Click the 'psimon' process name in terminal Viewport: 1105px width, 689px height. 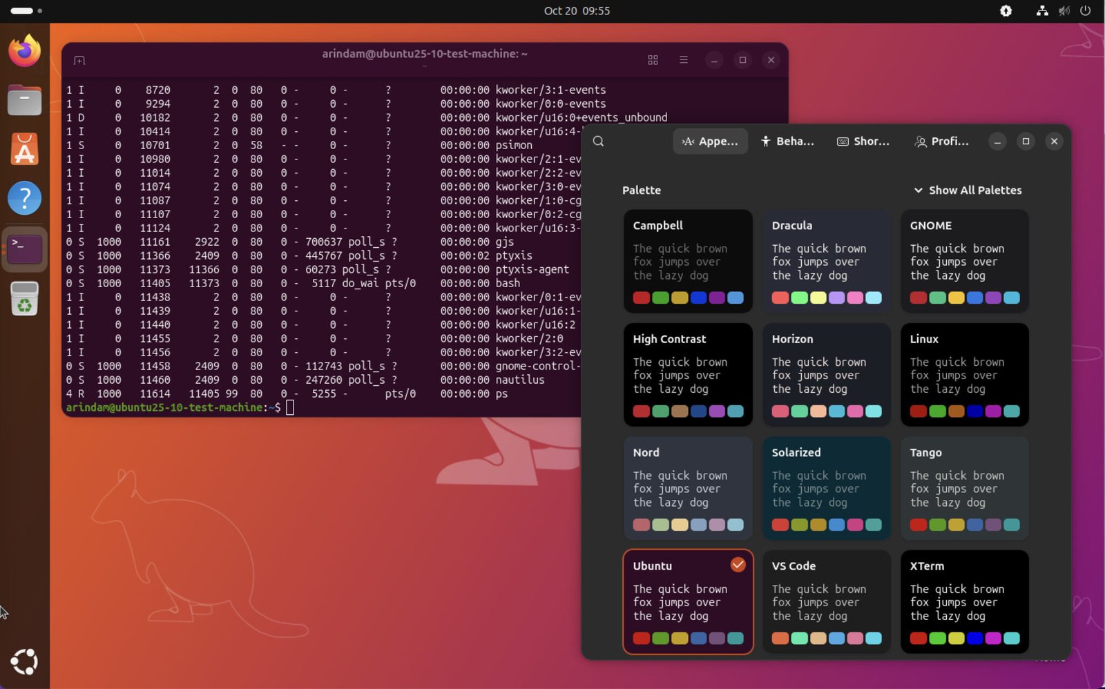514,145
